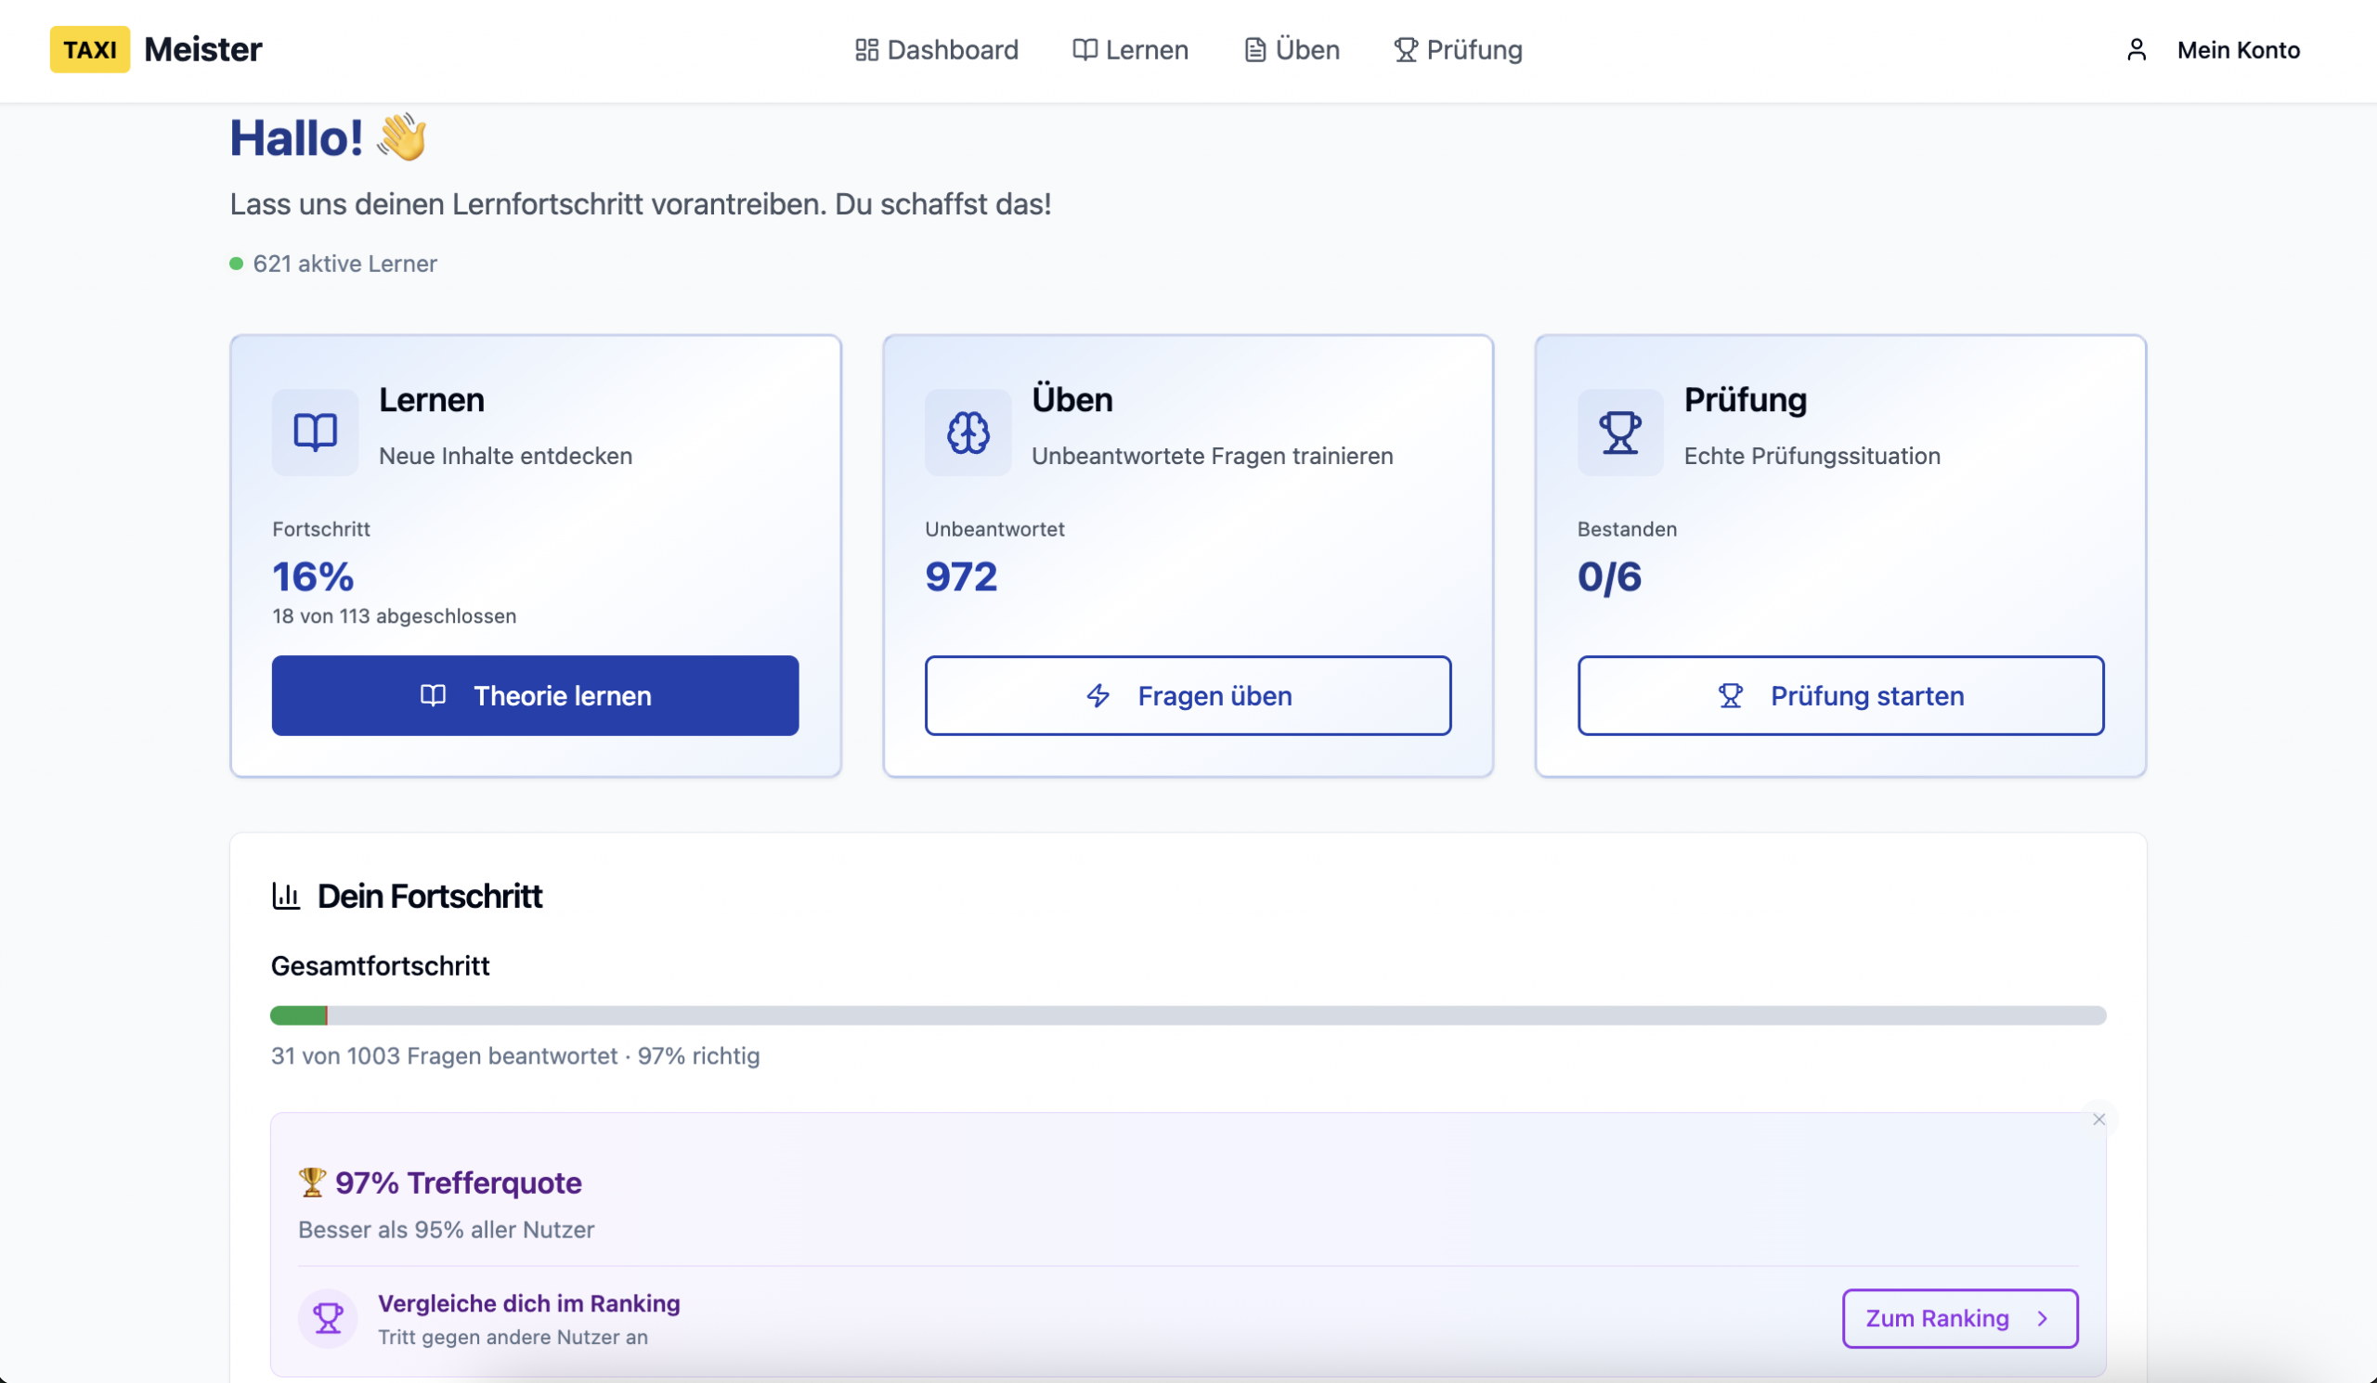The width and height of the screenshot is (2377, 1383).
Task: Click the yellow TAXI logo badge
Action: point(90,49)
